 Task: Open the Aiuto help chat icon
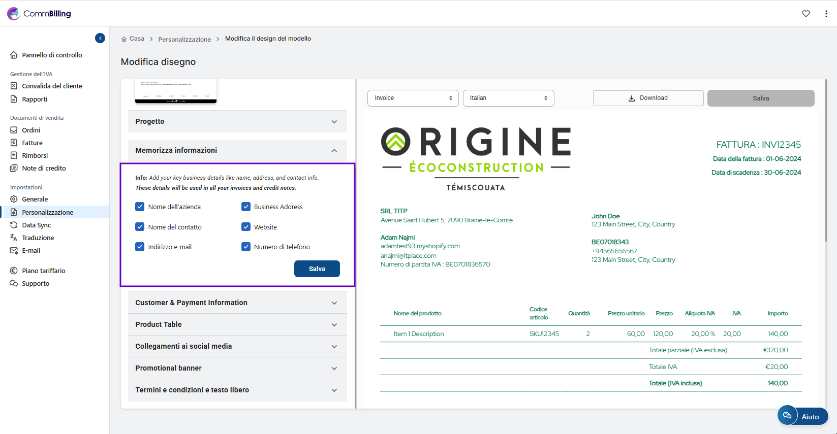coord(787,415)
